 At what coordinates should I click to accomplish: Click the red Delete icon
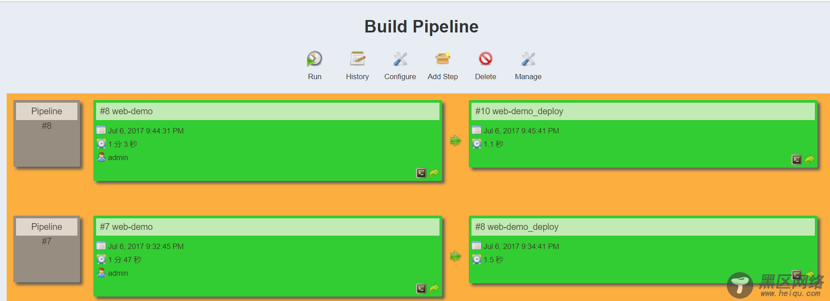pyautogui.click(x=485, y=59)
